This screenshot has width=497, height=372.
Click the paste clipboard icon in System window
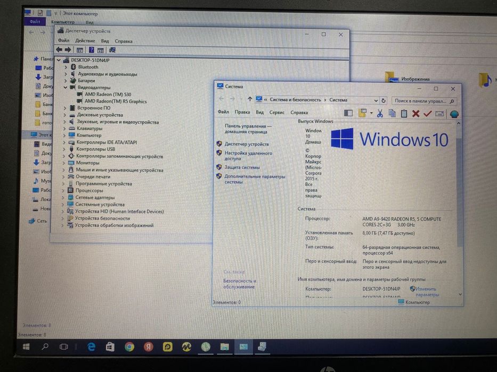[x=404, y=113]
